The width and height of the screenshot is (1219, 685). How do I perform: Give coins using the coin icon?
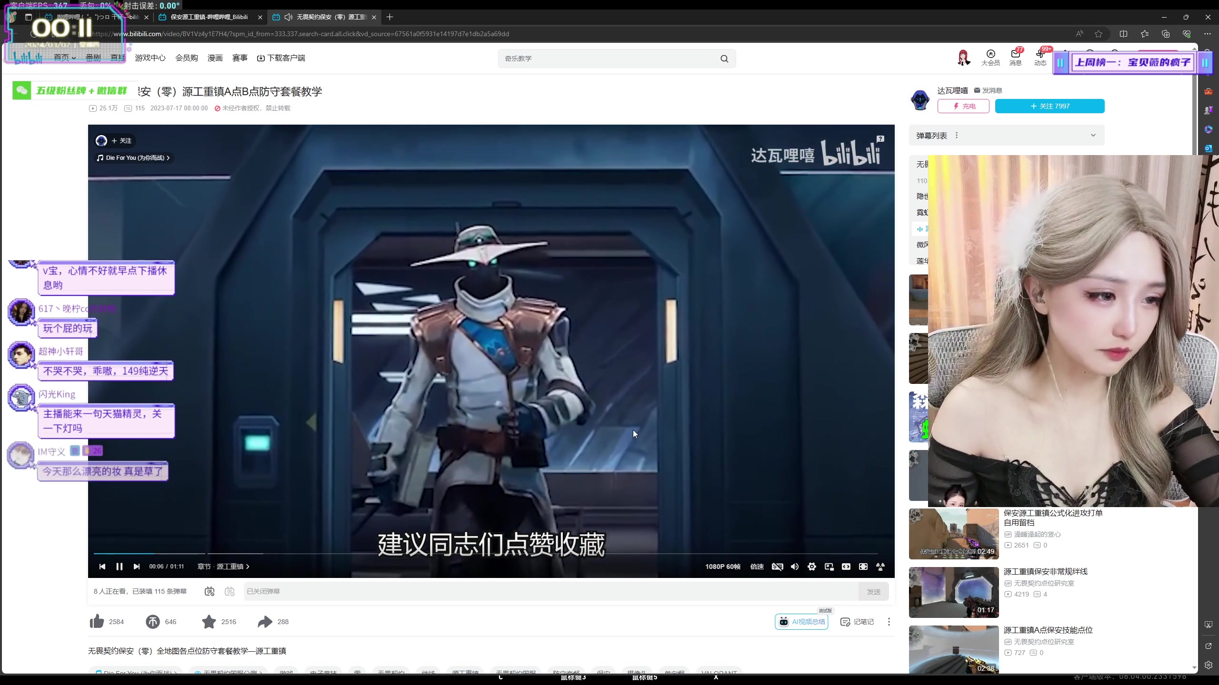coord(153,622)
